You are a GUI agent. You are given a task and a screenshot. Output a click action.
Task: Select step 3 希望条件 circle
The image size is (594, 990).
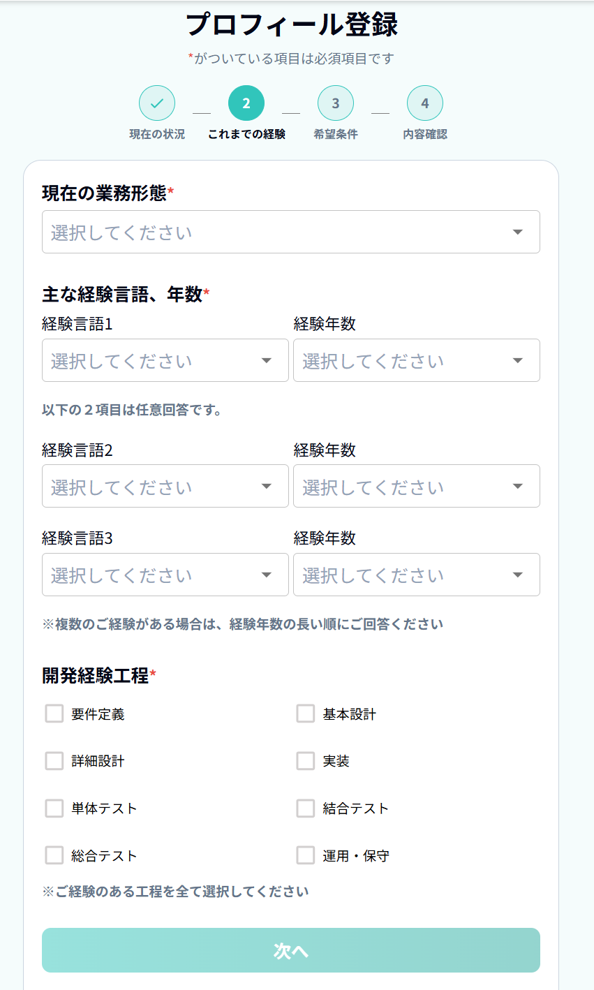(x=336, y=103)
